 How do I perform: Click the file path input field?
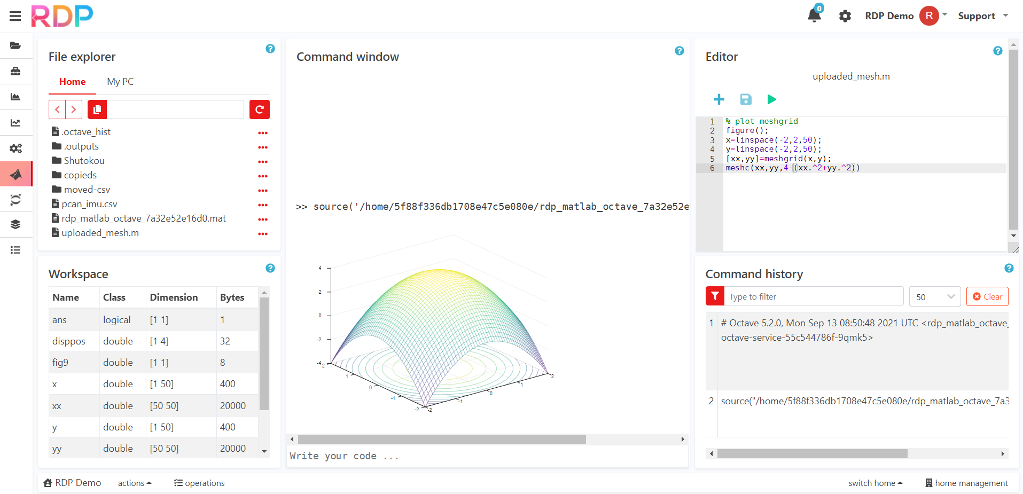point(175,109)
